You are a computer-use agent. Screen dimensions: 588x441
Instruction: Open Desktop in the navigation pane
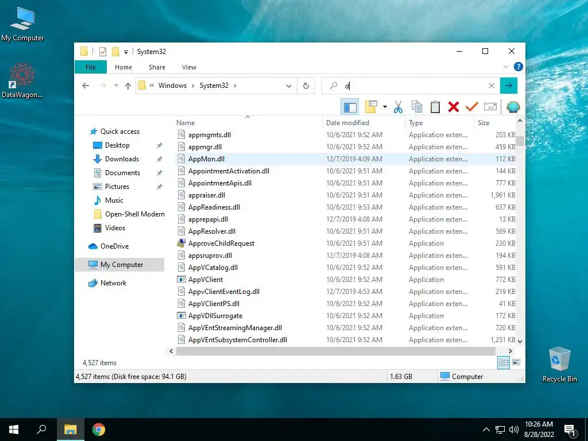[x=117, y=145]
